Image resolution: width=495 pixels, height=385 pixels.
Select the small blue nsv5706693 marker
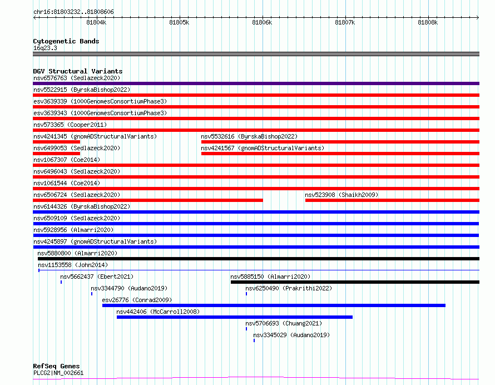246,329
